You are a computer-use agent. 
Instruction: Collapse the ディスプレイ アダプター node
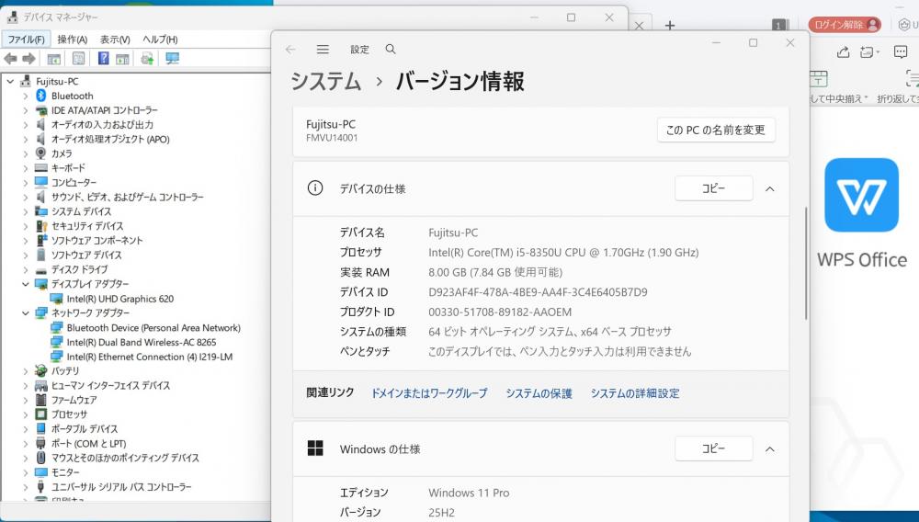pyautogui.click(x=25, y=284)
